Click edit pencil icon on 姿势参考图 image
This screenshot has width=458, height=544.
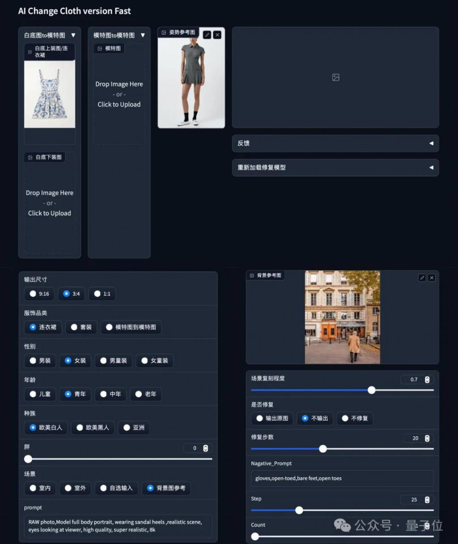click(207, 35)
